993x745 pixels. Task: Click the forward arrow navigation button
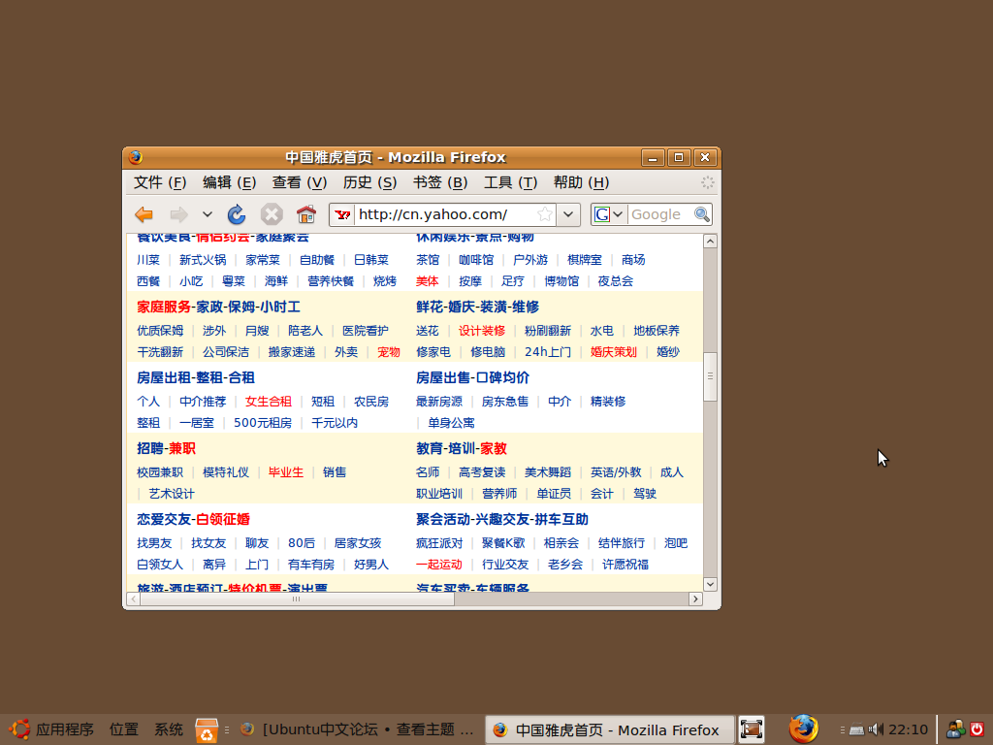(x=179, y=214)
